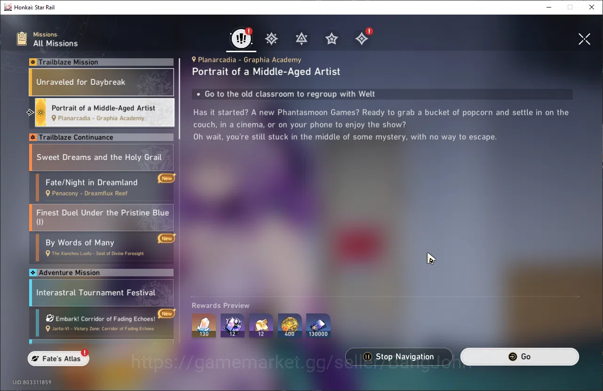This screenshot has height=391, width=603.
Task: Click the Fate's Atlas planet icon
Action: (x=35, y=359)
